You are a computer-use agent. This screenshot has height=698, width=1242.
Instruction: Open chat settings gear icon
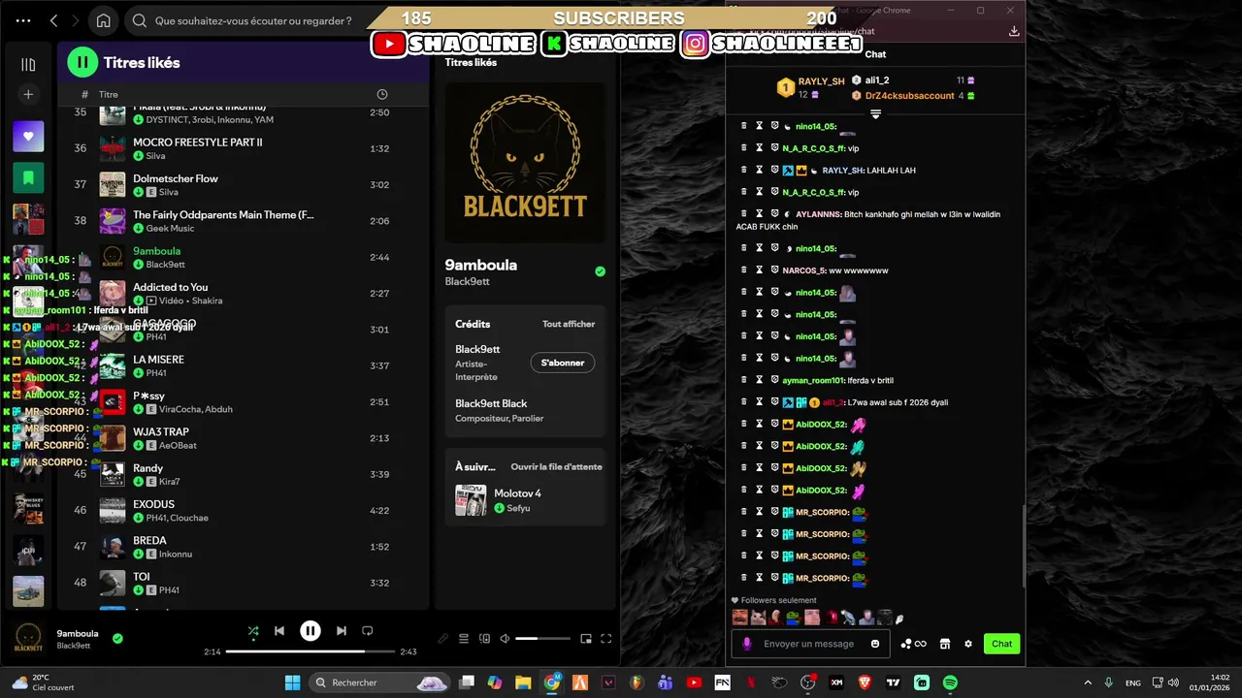[x=967, y=644]
